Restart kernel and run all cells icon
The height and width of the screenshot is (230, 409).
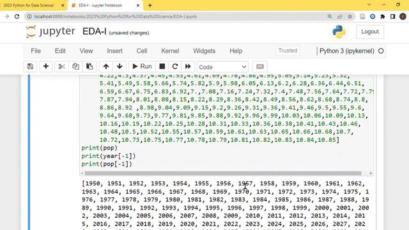[x=188, y=66]
